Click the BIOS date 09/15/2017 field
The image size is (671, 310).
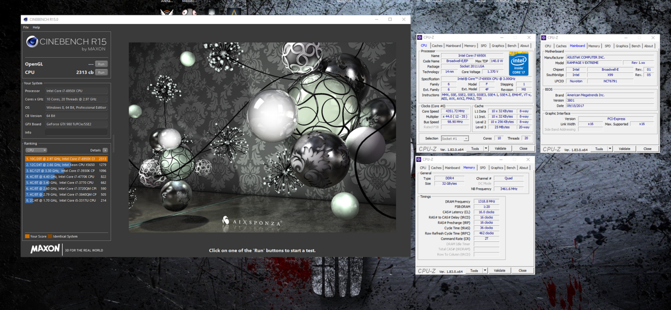pos(610,106)
